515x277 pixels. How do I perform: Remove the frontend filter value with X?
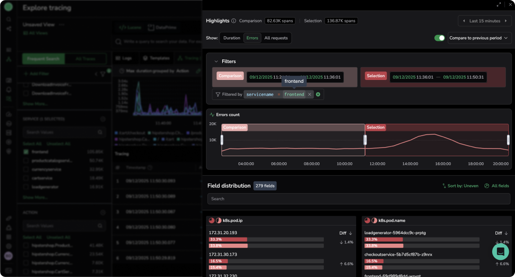309,94
